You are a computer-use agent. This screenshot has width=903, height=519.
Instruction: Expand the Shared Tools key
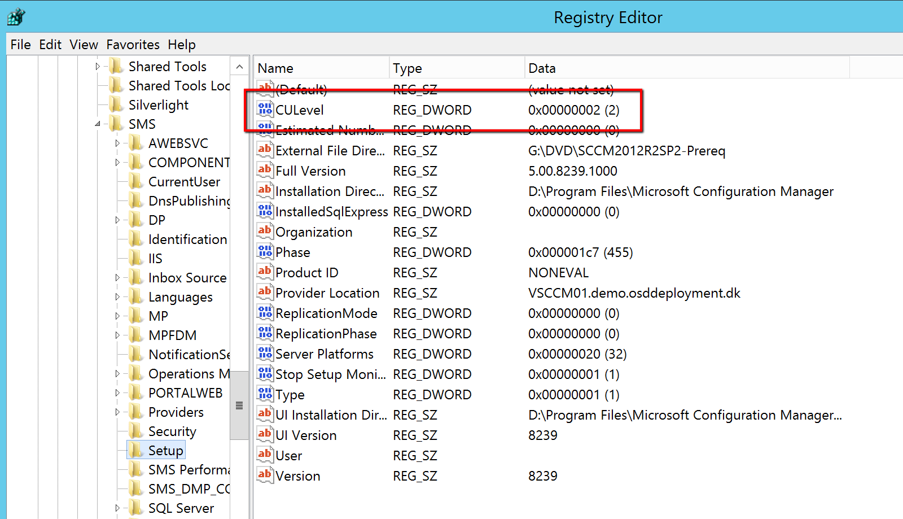pyautogui.click(x=98, y=67)
